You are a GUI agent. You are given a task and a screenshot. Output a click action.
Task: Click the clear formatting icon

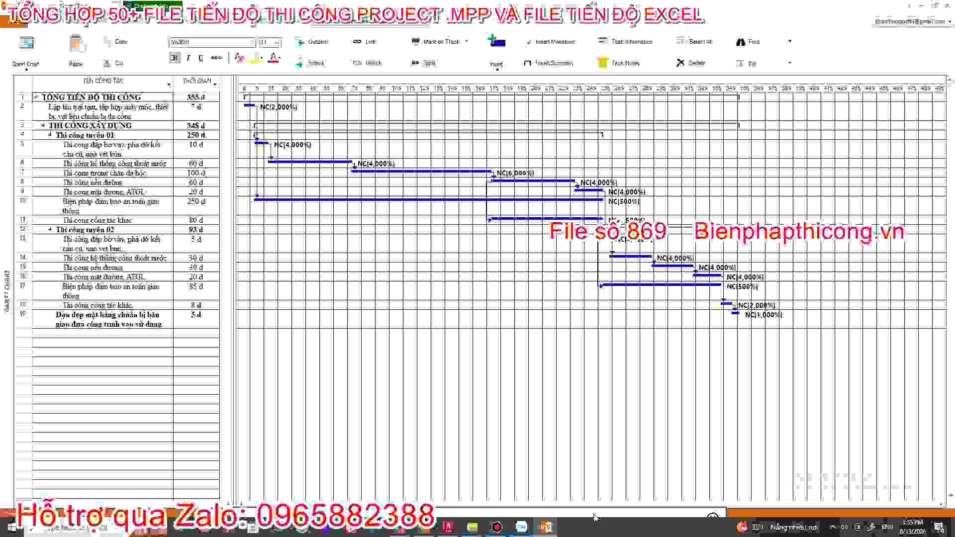[x=239, y=58]
